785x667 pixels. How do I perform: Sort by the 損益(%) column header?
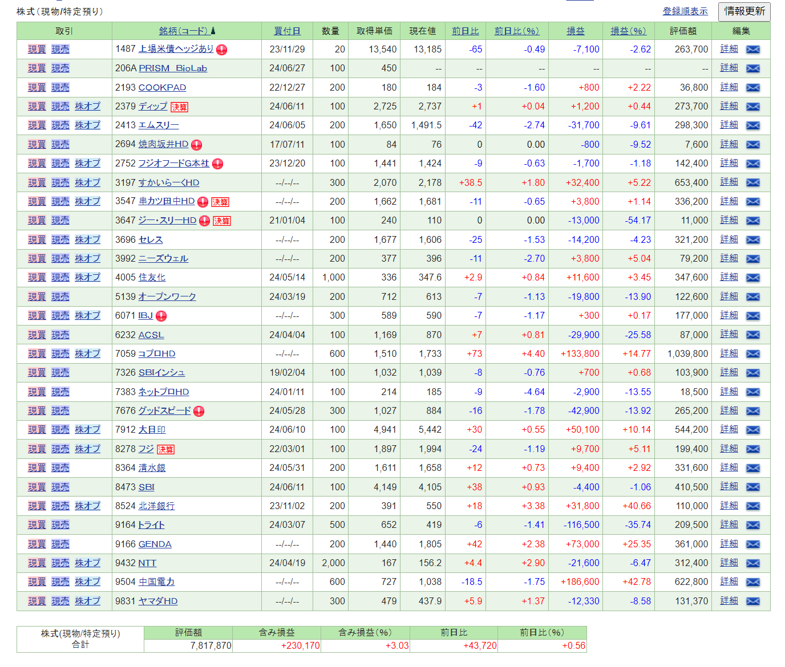(628, 31)
